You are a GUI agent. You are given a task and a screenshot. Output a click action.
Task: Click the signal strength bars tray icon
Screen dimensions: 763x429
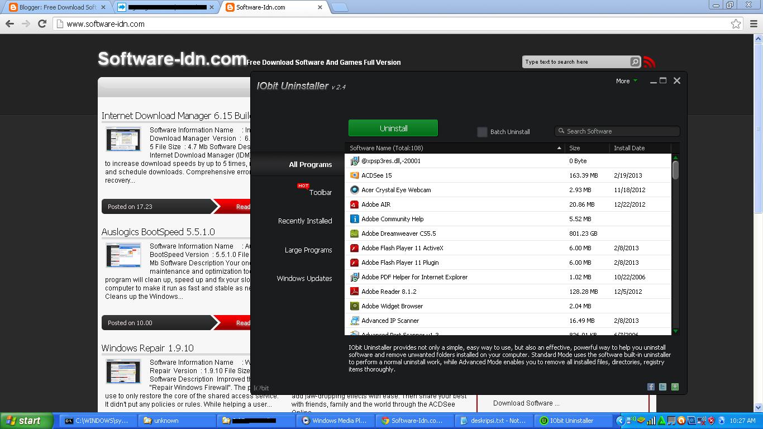651,421
